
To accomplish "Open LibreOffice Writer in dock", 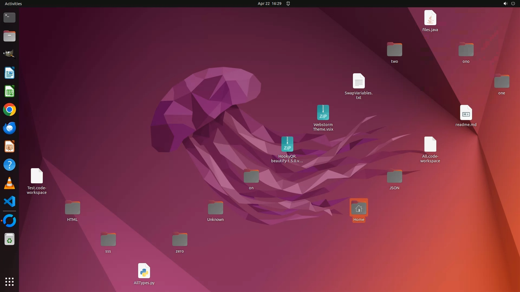I will (x=9, y=73).
